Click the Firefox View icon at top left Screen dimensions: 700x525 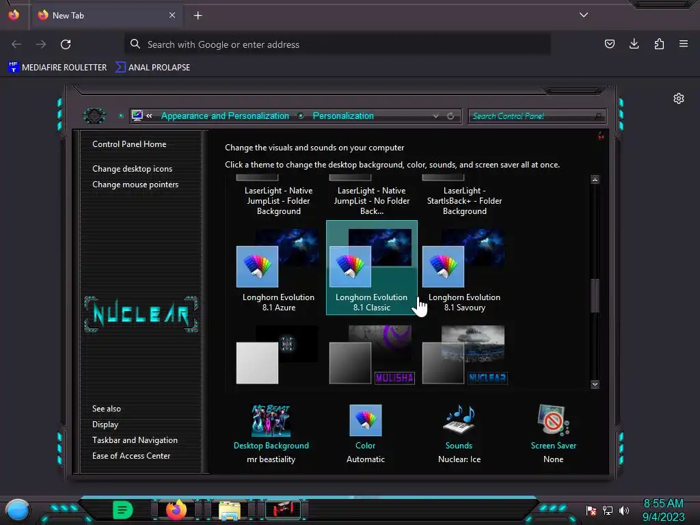coord(14,15)
